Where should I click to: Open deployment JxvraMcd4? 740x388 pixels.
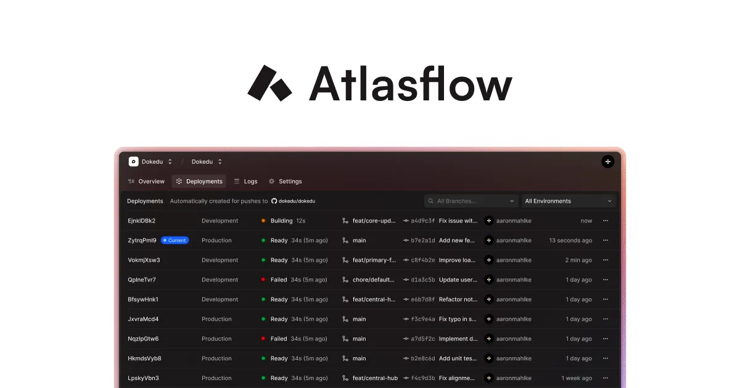click(x=143, y=319)
